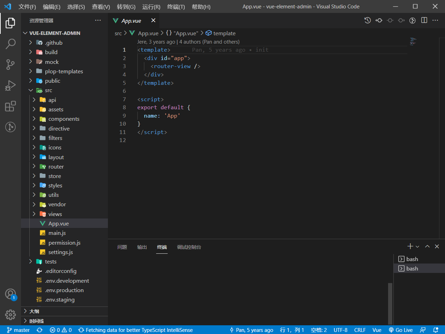Open the 查看(V) menu
The height and width of the screenshot is (334, 445).
[101, 7]
